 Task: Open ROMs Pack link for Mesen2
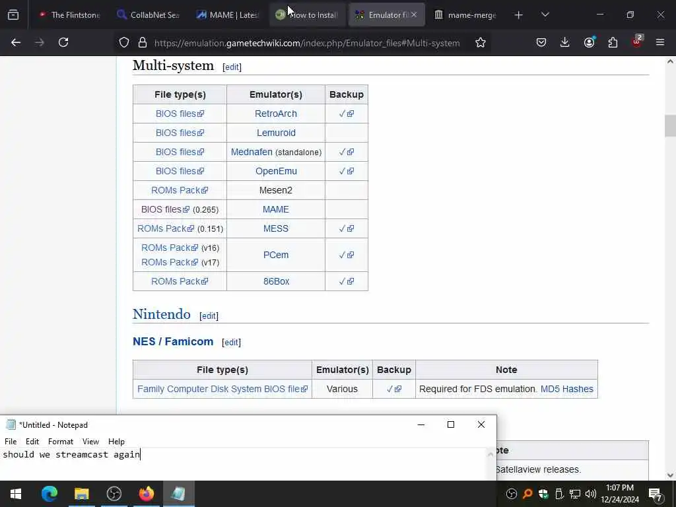(180, 190)
